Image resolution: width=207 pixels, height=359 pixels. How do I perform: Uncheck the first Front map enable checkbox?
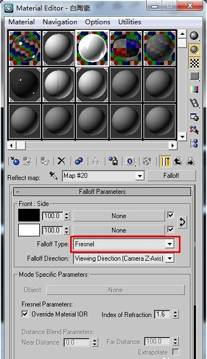(171, 215)
